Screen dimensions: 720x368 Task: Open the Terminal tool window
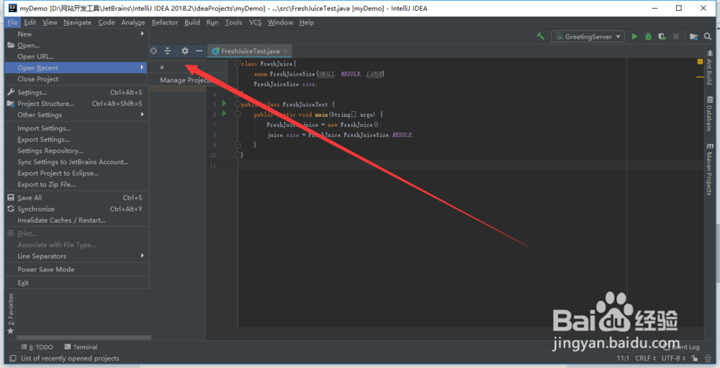[x=81, y=347]
